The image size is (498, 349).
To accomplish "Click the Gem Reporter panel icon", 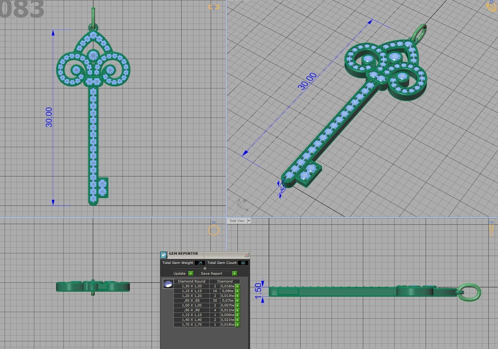I will [164, 255].
